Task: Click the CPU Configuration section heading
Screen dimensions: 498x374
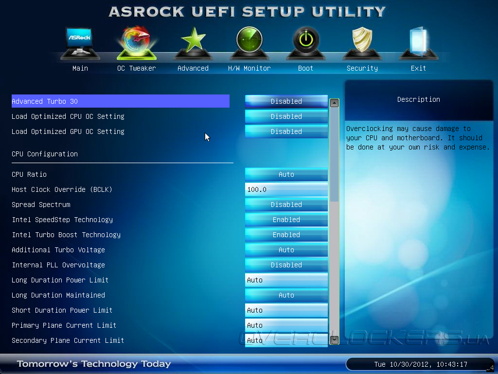Action: click(45, 154)
